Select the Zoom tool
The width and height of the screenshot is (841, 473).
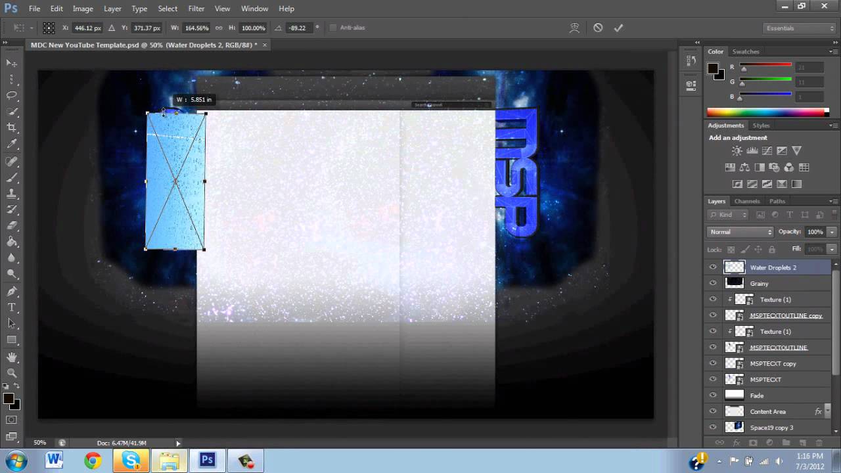12,373
